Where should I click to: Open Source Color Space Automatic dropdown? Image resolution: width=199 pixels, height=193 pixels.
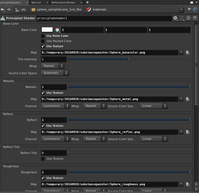pos(55,73)
